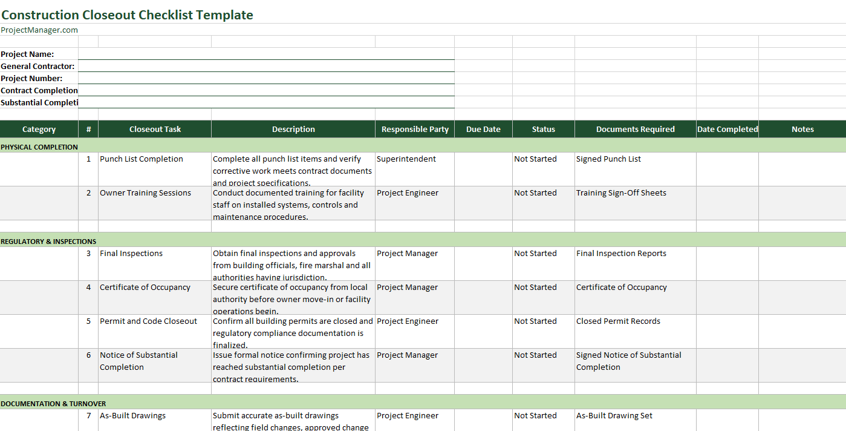Image resolution: width=846 pixels, height=431 pixels.
Task: Select Project Engineer for Permit and Code Closeout
Action: (x=415, y=331)
